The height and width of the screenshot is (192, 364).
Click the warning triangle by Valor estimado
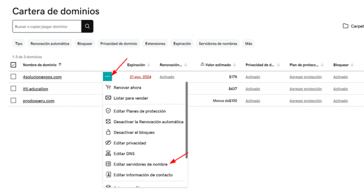point(202,64)
